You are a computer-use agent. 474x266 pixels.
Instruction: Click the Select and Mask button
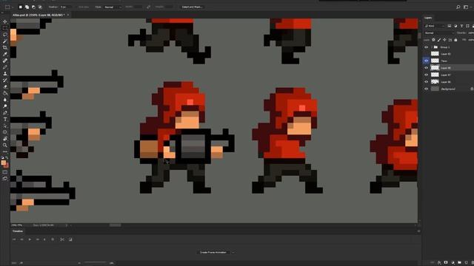click(193, 7)
